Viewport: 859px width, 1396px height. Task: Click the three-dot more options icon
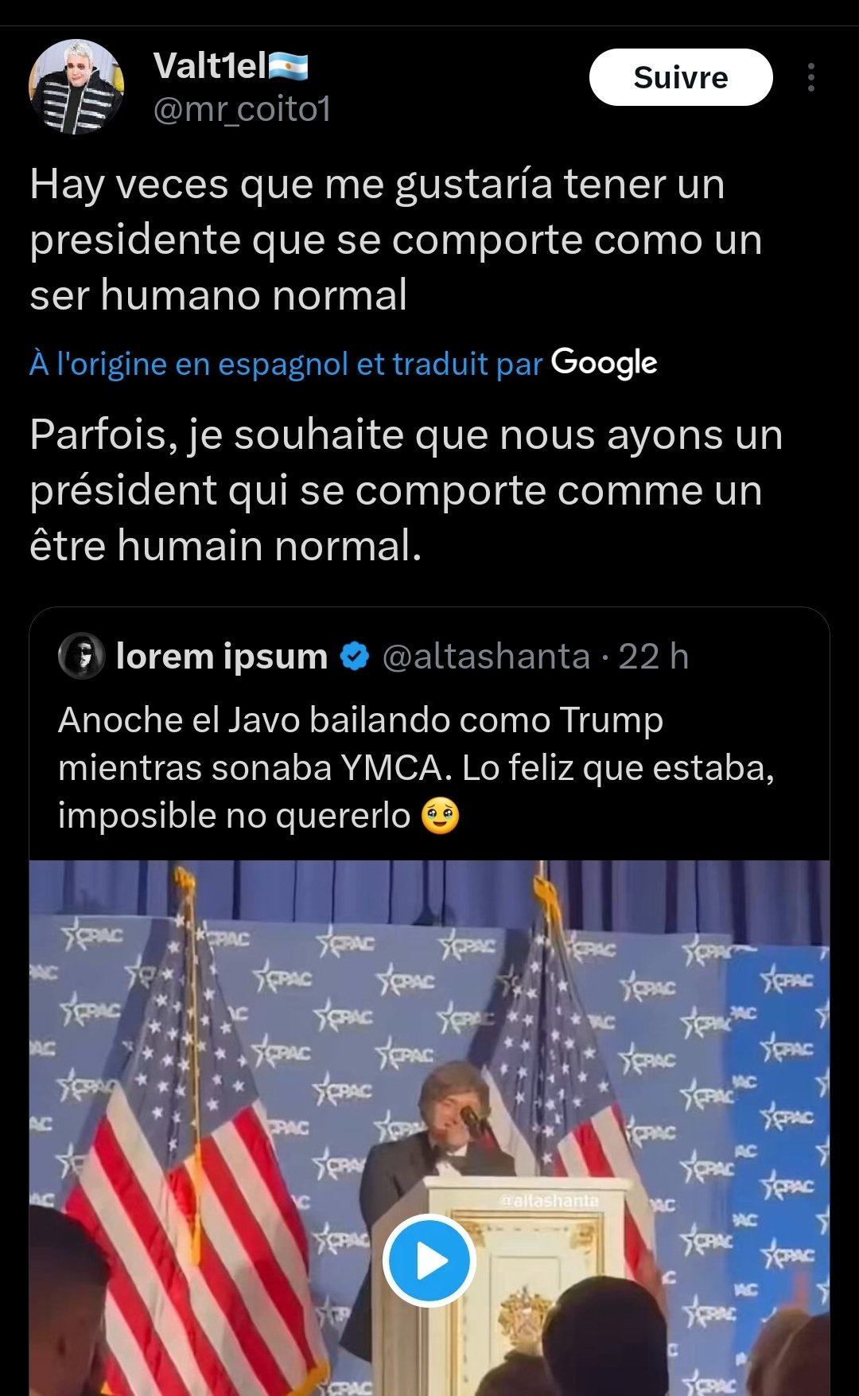pyautogui.click(x=810, y=77)
